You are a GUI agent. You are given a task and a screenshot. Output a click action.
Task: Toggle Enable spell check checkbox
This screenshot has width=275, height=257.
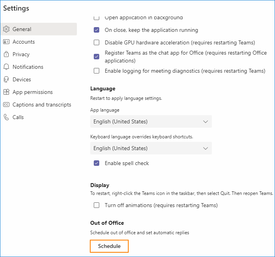pyautogui.click(x=97, y=163)
